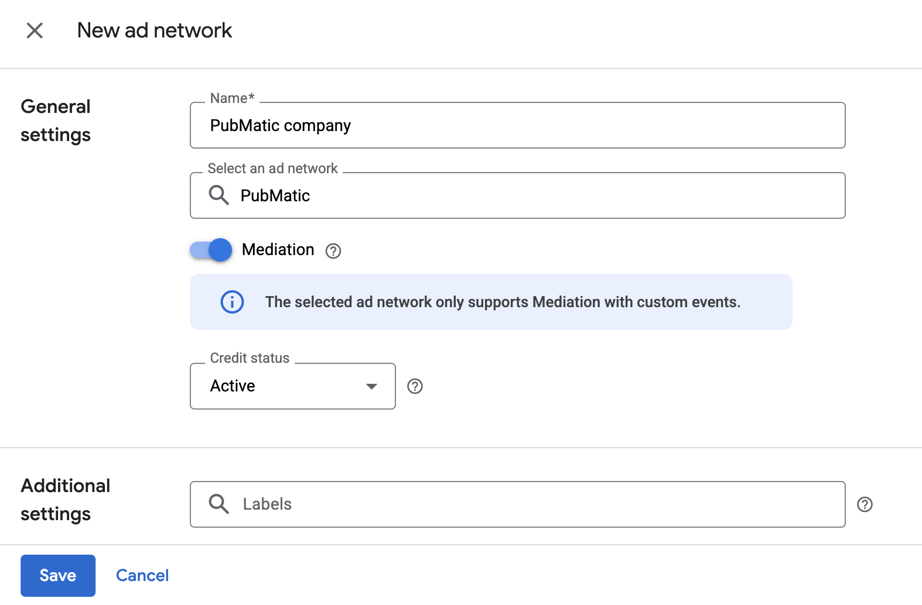Click the Mediation label text
Screen dimensions: 922x605
(x=278, y=250)
